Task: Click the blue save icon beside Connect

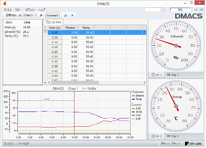Action: click(66, 16)
